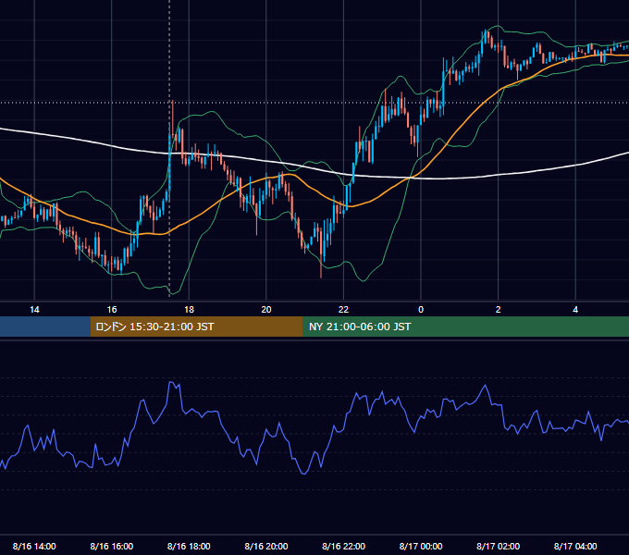Click the 8/17 04:00 date label
Screen dimensions: 629x555
coord(575,546)
